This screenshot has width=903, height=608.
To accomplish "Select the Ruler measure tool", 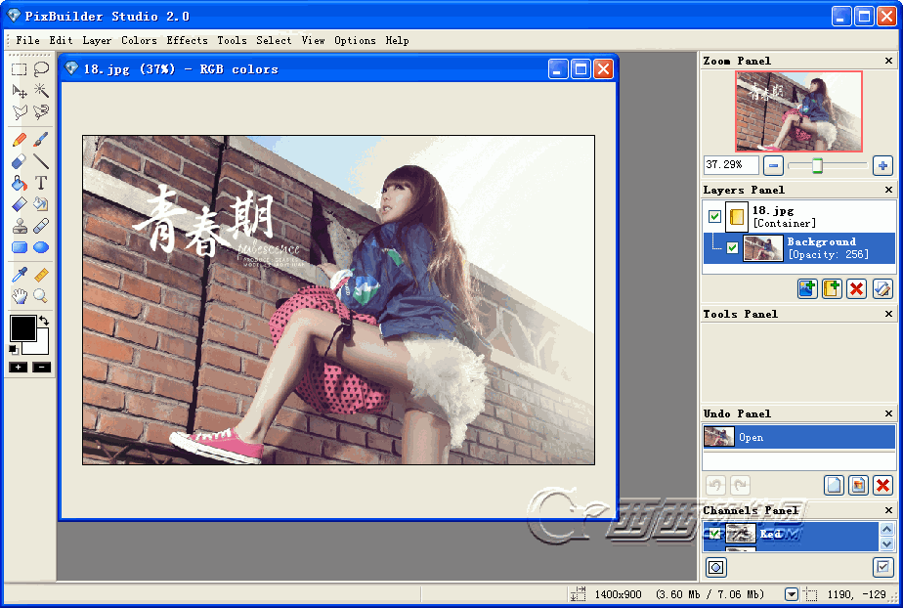I will tap(41, 275).
